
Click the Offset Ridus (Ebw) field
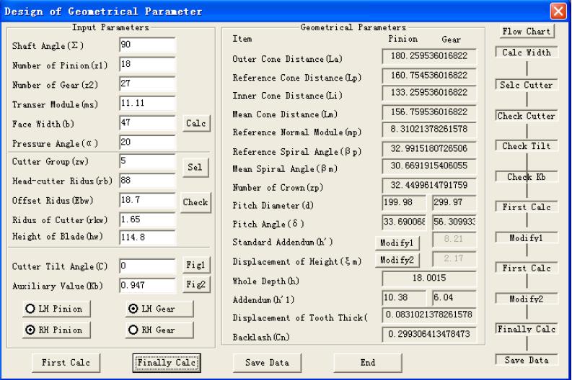147,201
